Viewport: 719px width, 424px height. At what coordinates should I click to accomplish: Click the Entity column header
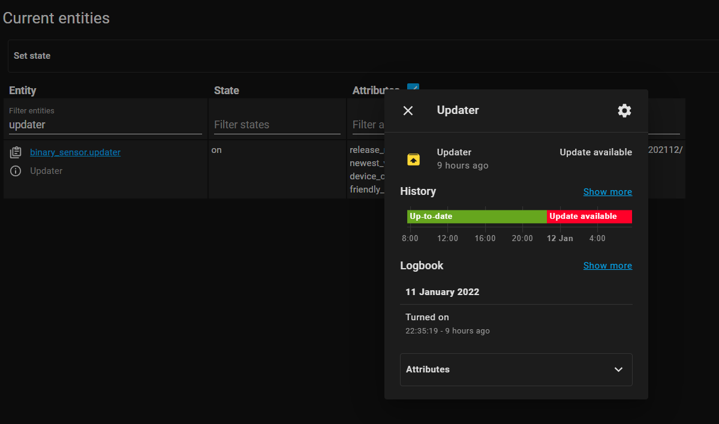tap(23, 91)
